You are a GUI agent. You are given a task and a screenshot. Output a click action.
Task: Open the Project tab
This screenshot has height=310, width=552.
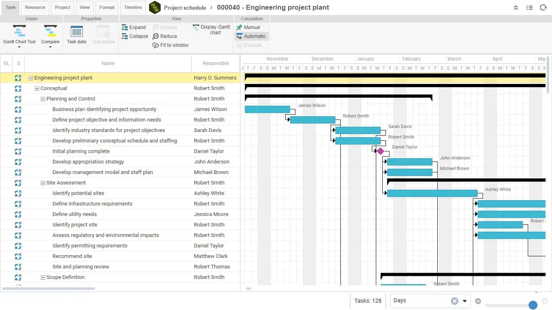(x=63, y=8)
